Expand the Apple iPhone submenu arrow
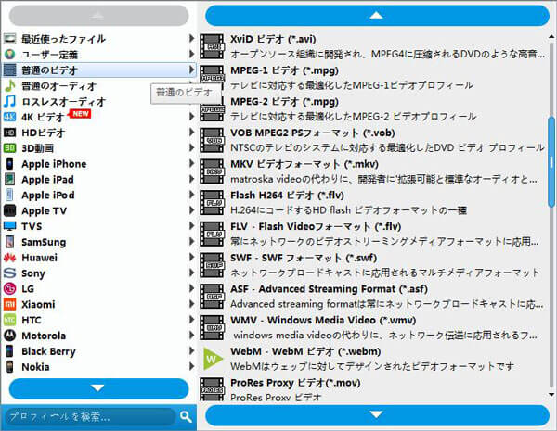Viewport: 557px width, 431px height. (x=191, y=163)
